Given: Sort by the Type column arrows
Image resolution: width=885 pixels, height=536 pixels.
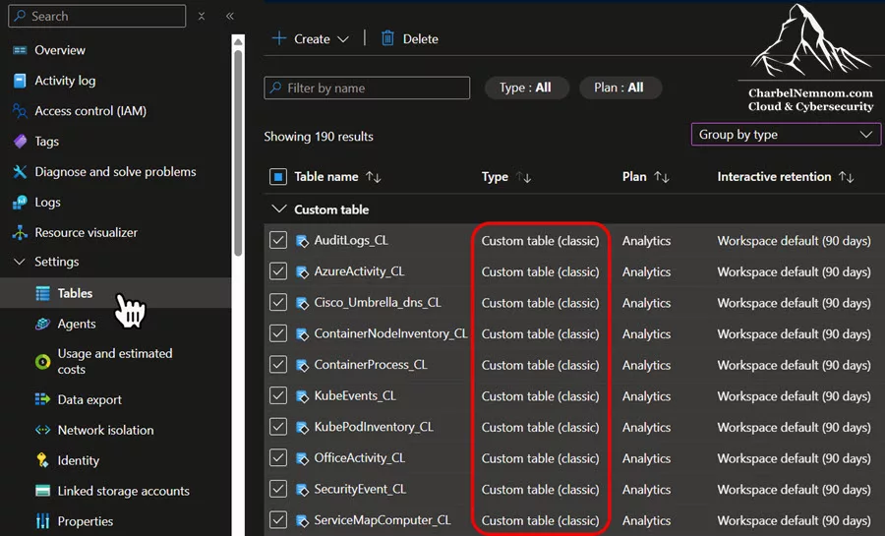Looking at the screenshot, I should pyautogui.click(x=524, y=177).
